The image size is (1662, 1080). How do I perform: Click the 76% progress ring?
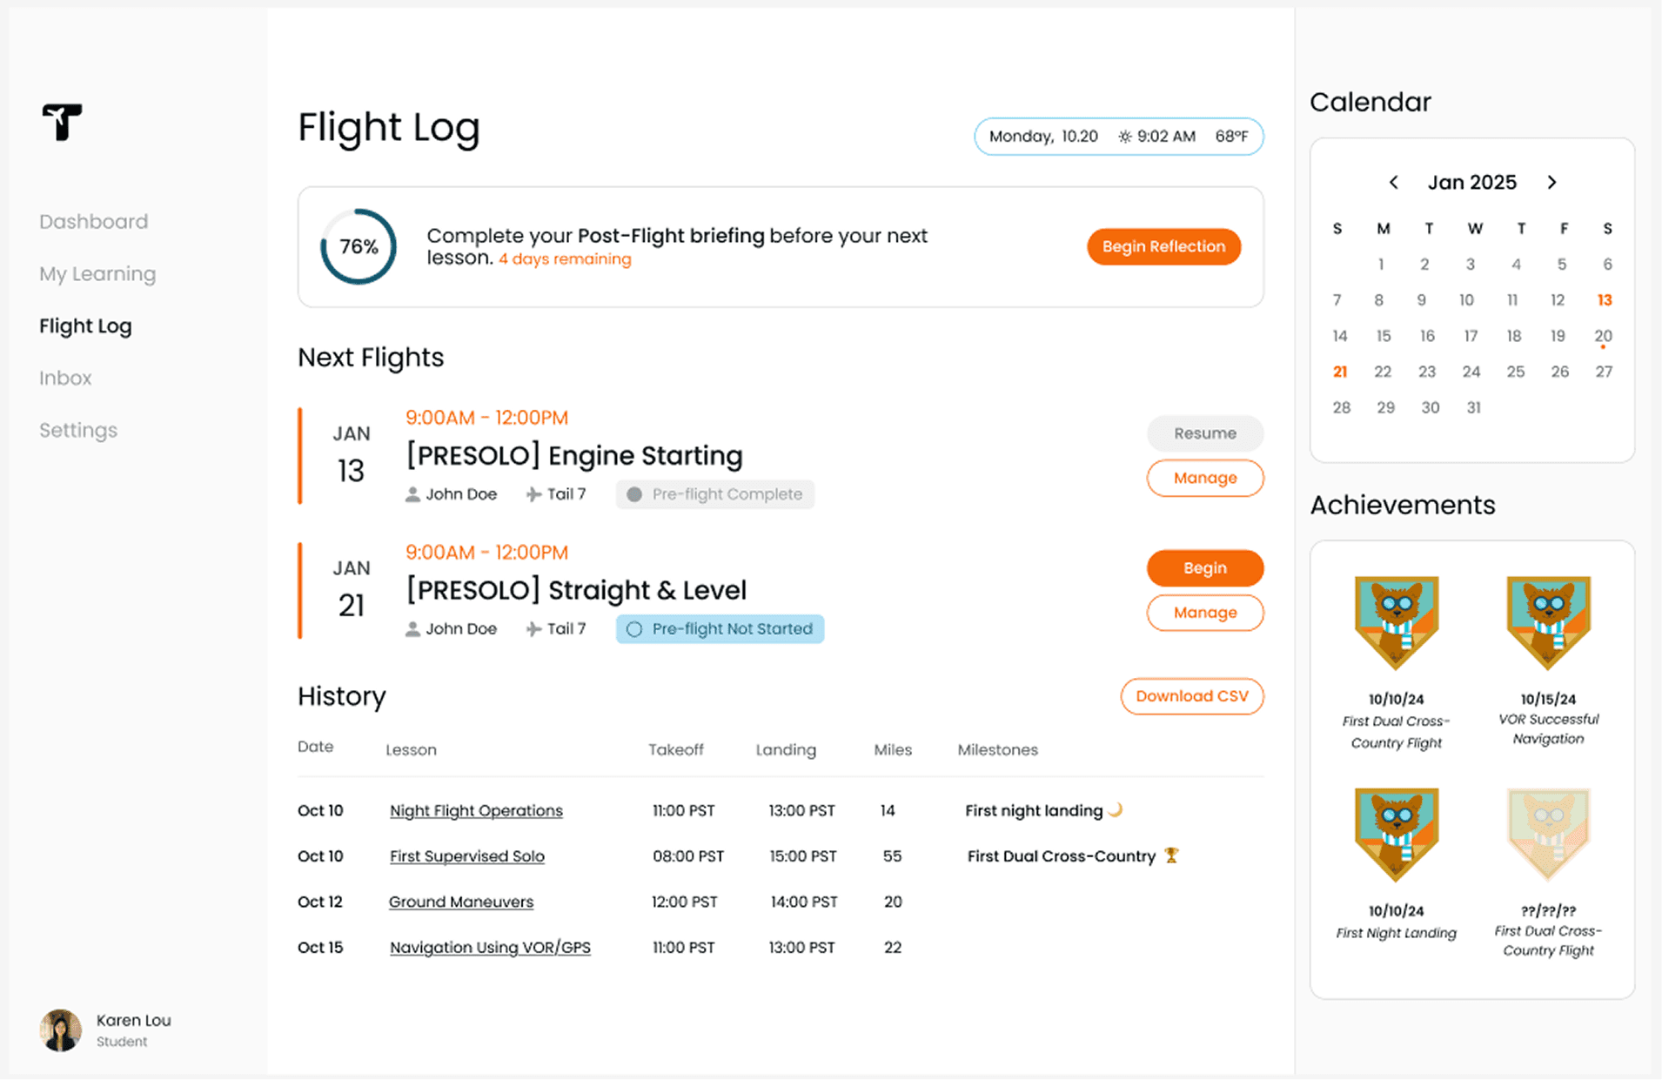click(x=359, y=246)
